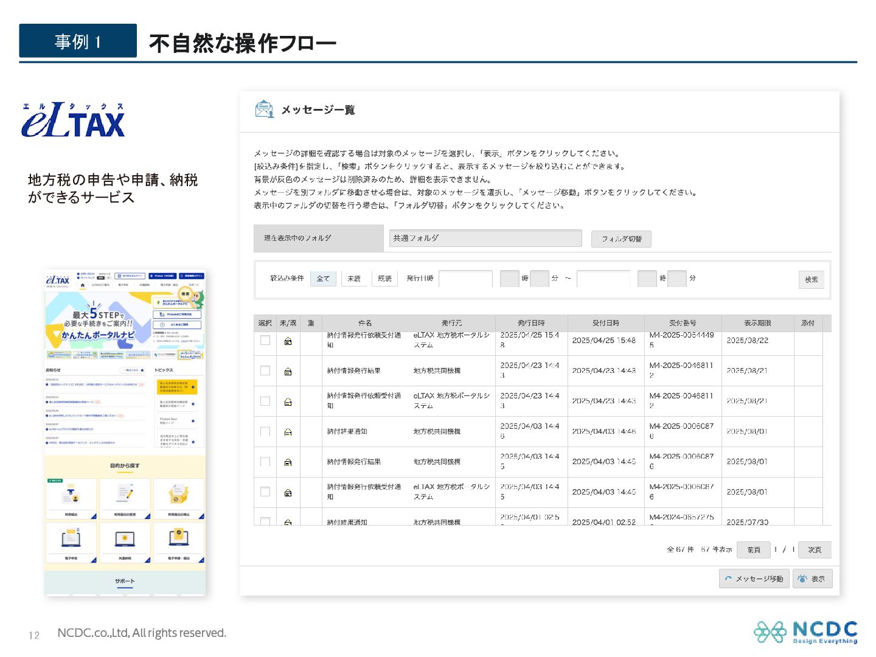Click 受付番号 cell M4-2025-0054449
The image size is (876, 657).
click(x=682, y=340)
